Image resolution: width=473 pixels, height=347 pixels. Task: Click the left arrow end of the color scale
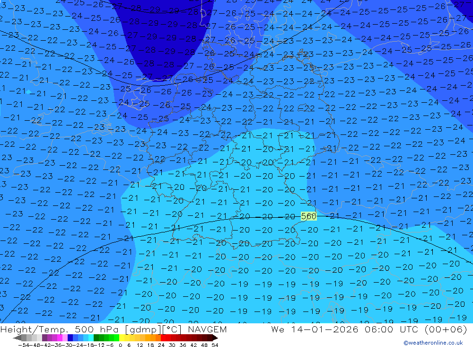17,338
